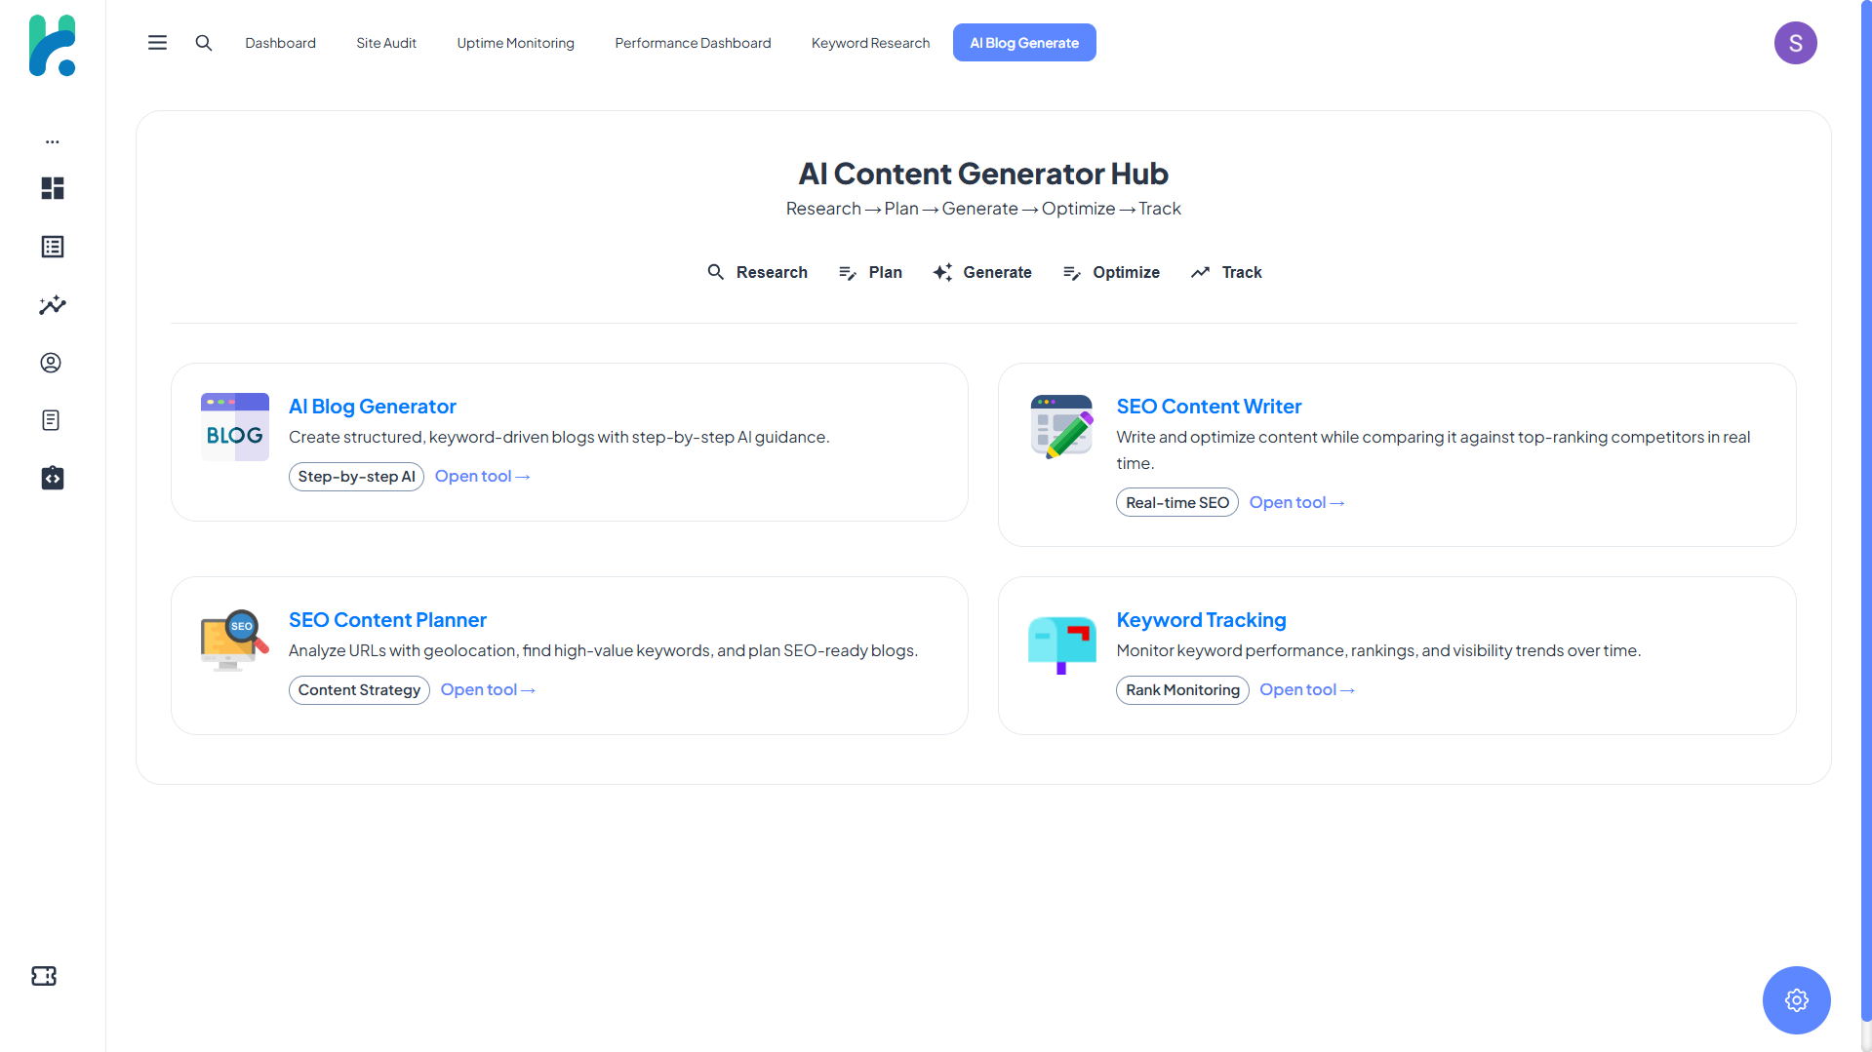Open the ellipsis menu atop the sidebar
This screenshot has height=1052, width=1872.
pos(52,141)
